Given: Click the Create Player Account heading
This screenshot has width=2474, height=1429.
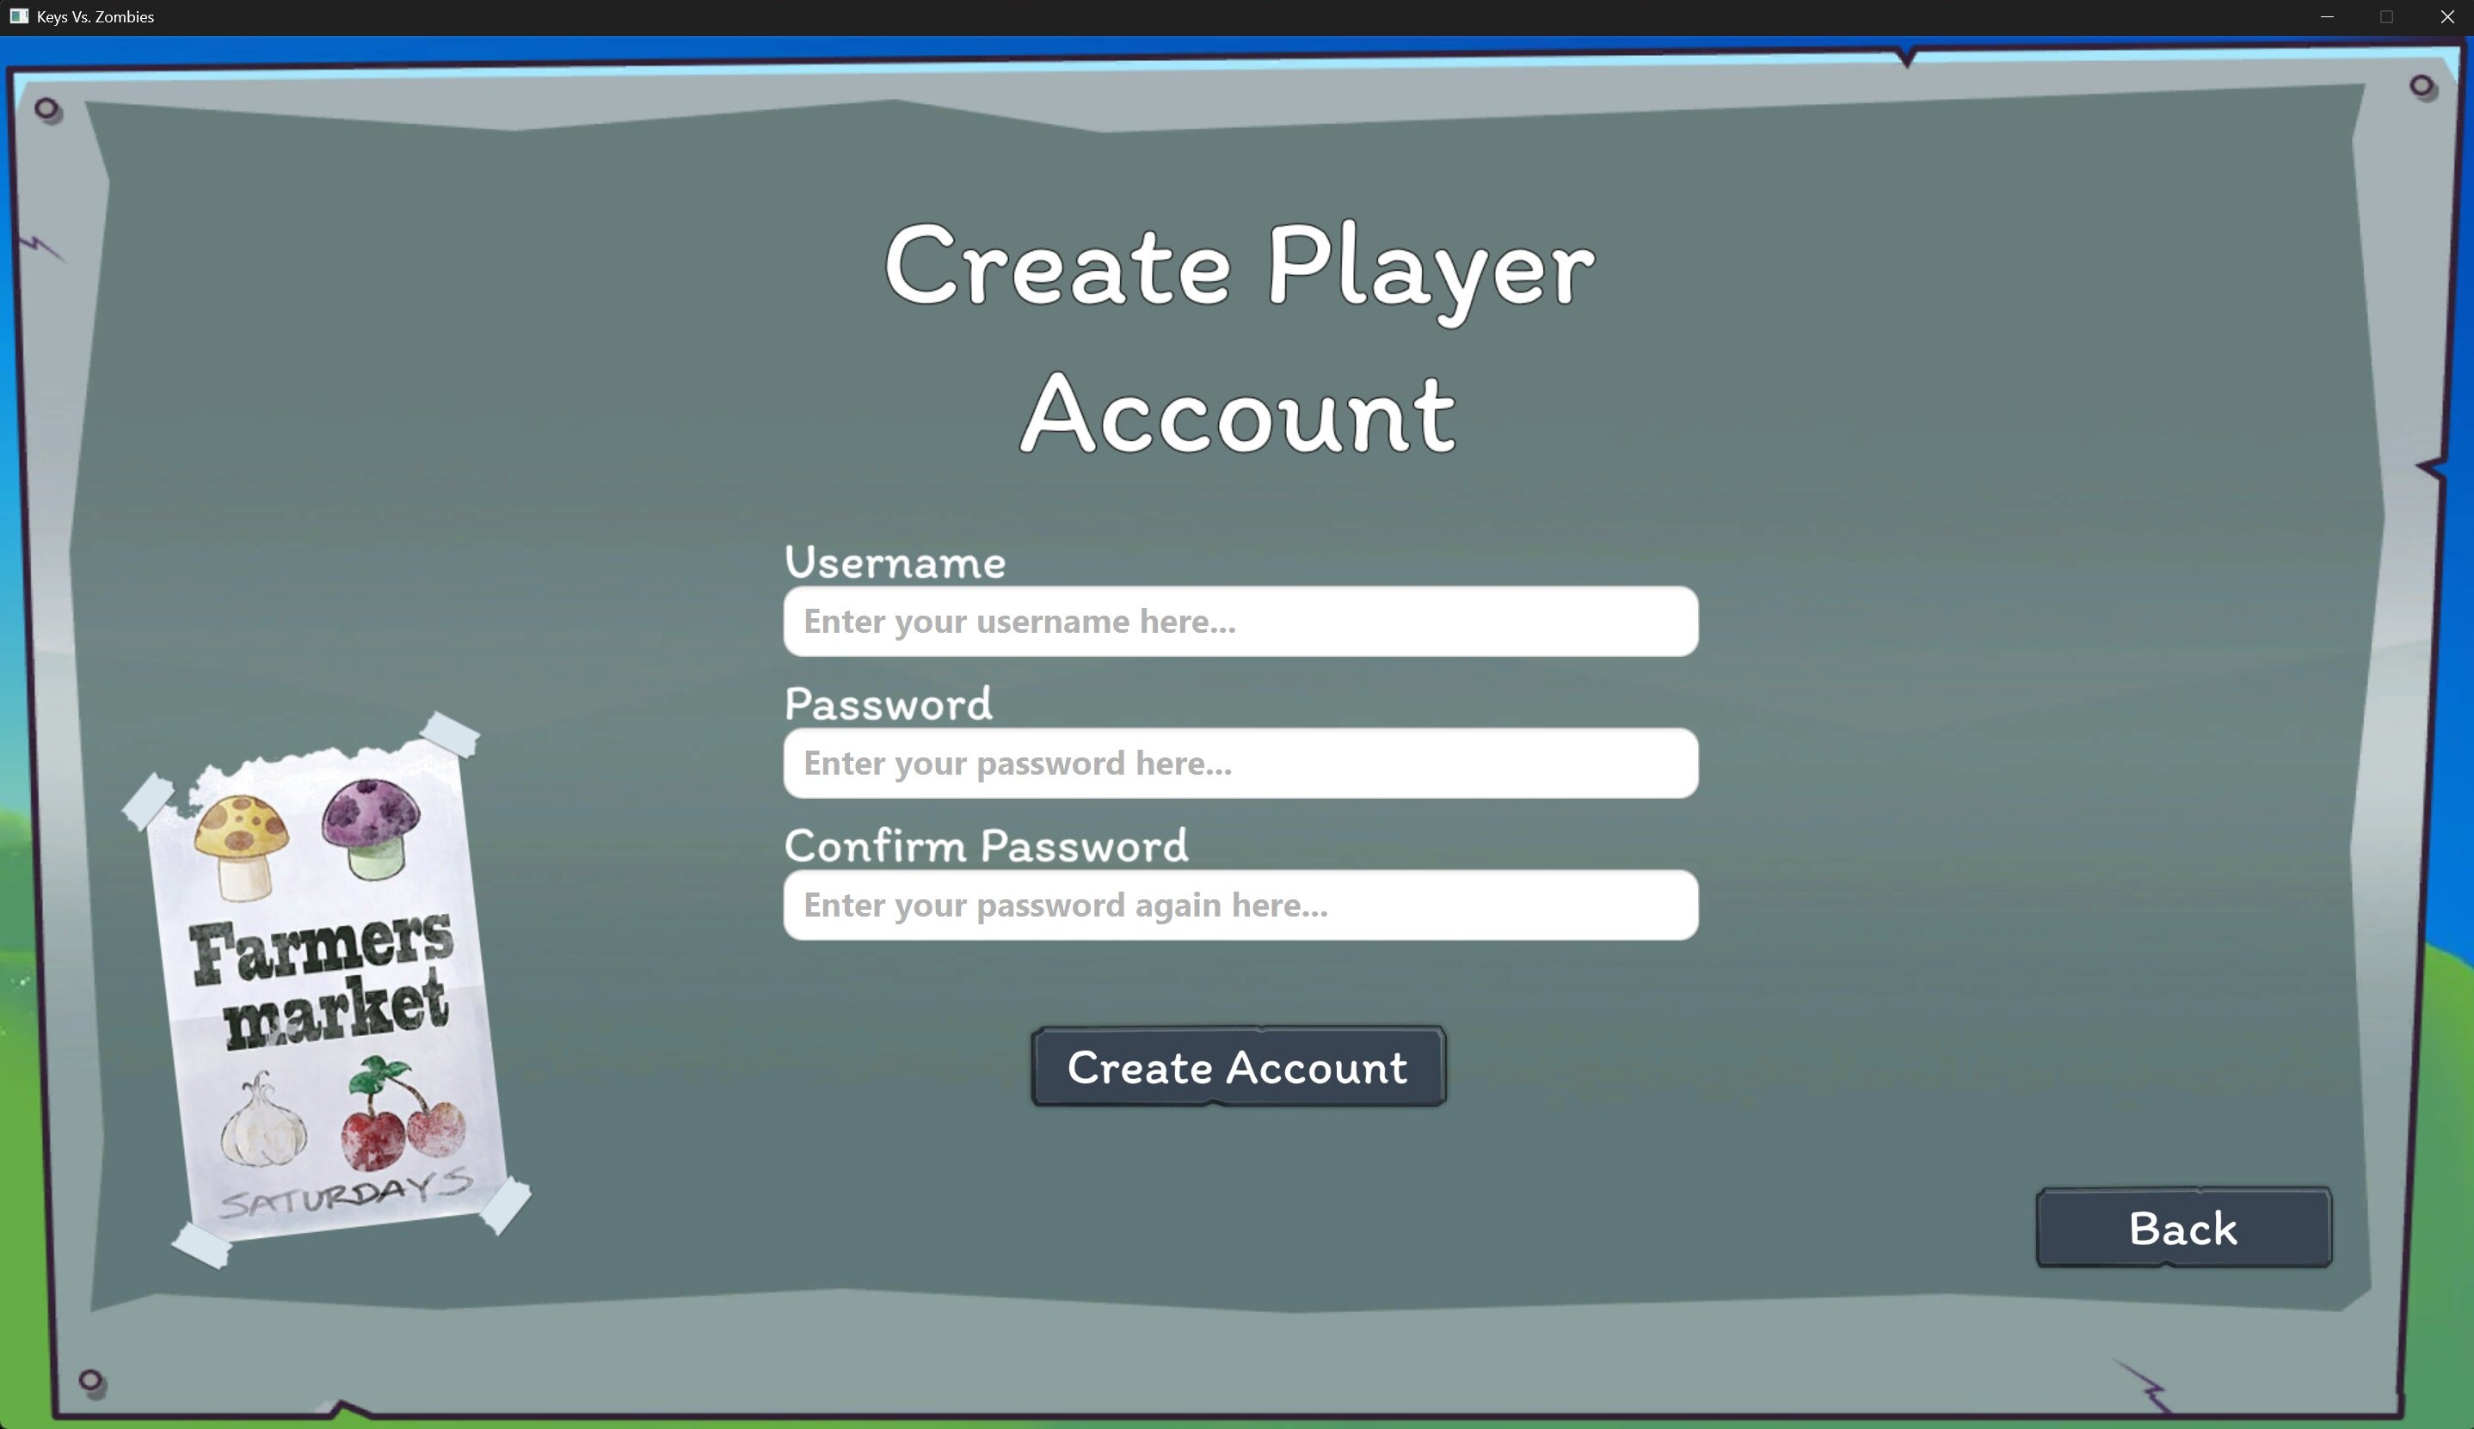Looking at the screenshot, I should (1239, 339).
